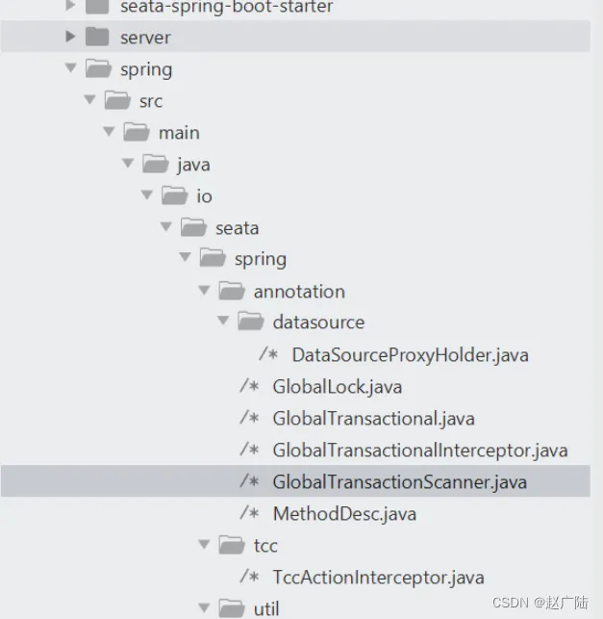Select the util folder label
This screenshot has height=619, width=603.
point(266,609)
